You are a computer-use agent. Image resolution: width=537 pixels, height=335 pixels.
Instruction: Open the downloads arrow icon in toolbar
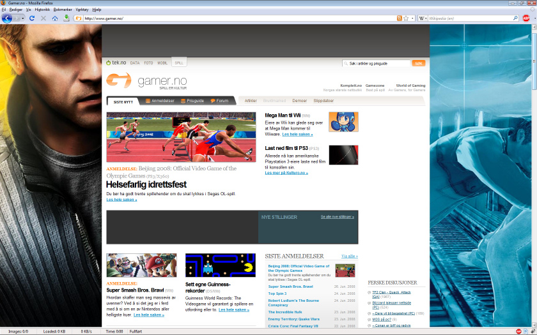[66, 18]
